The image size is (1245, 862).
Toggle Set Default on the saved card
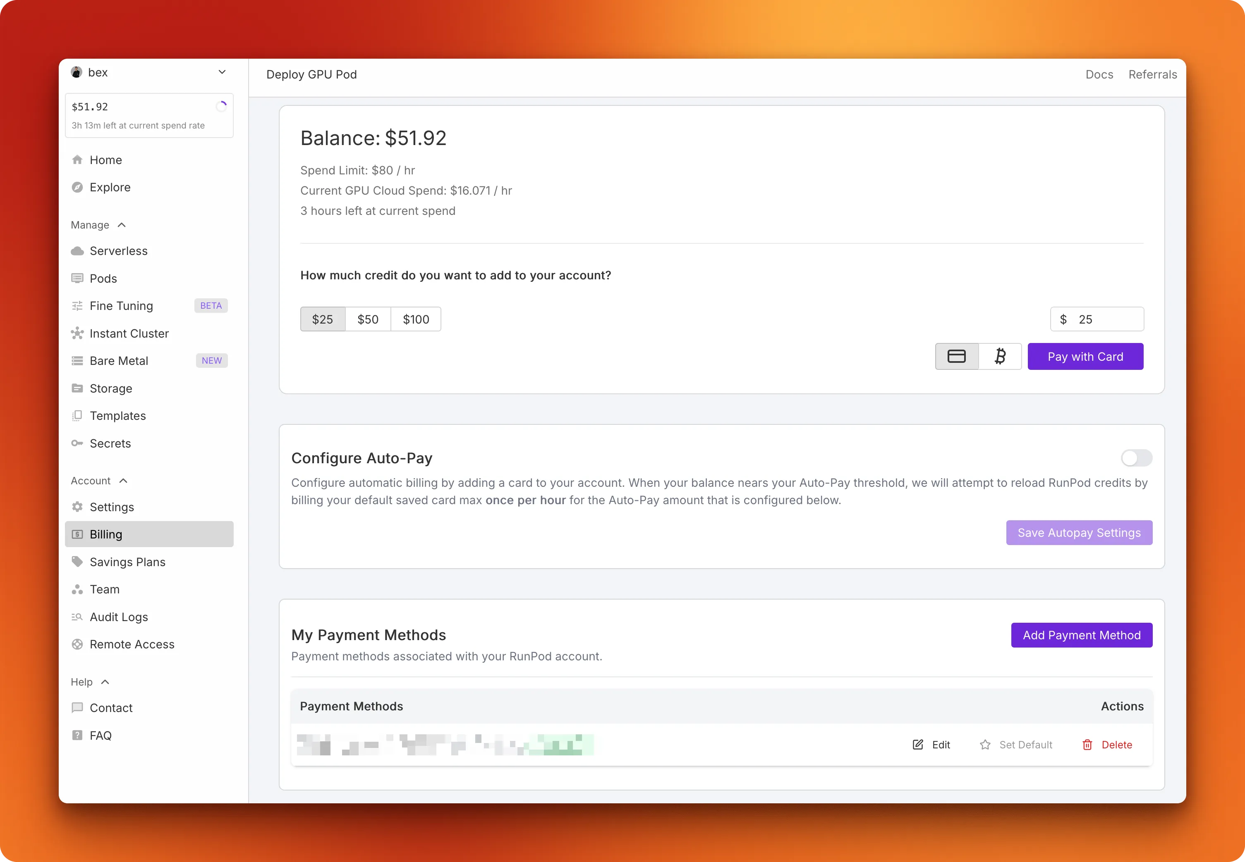coord(985,744)
